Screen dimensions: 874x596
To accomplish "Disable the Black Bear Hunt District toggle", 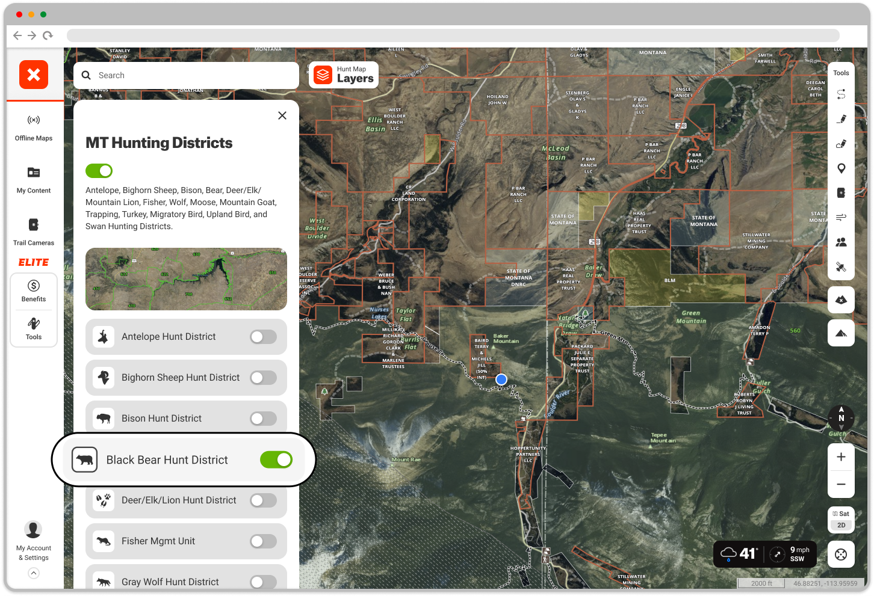I will coord(276,459).
